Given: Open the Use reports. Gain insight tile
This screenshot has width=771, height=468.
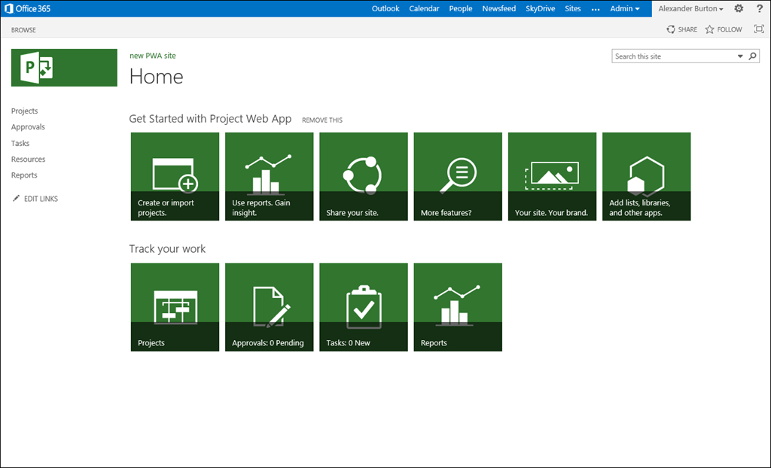Looking at the screenshot, I should 270,177.
